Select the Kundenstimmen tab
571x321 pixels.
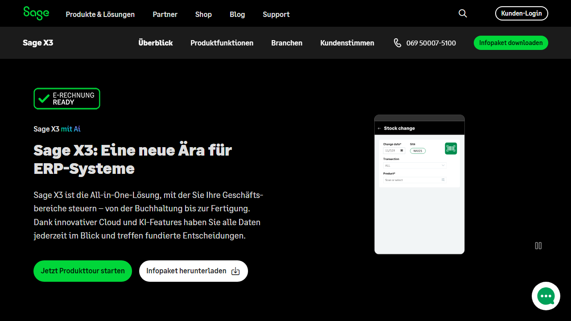coord(347,43)
